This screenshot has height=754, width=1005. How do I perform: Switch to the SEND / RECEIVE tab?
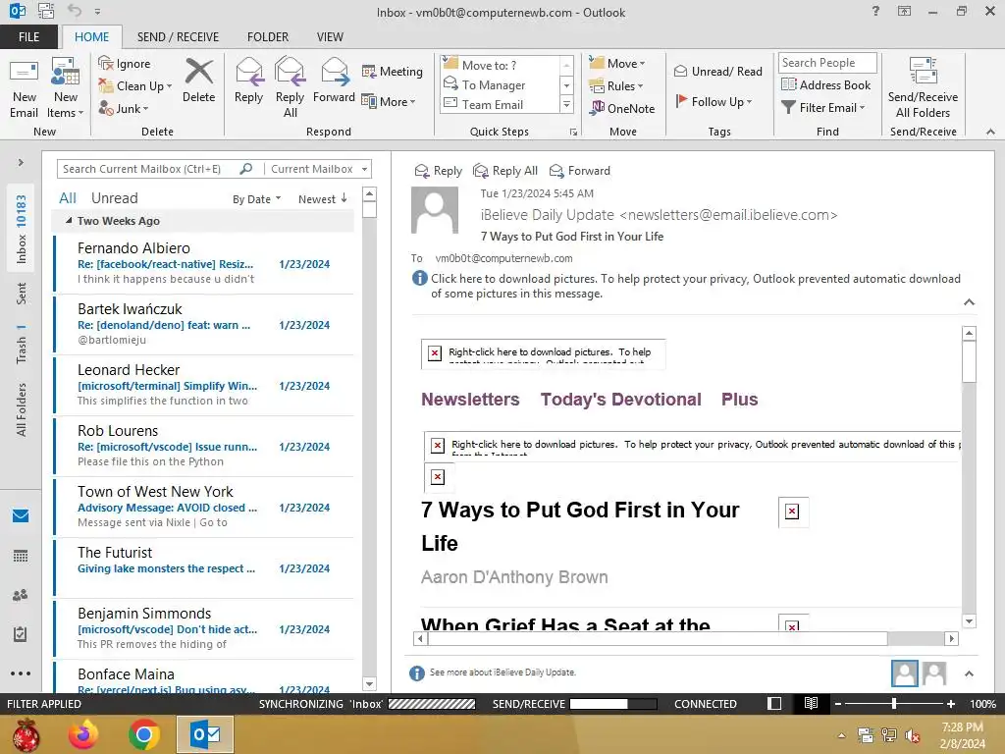click(178, 36)
